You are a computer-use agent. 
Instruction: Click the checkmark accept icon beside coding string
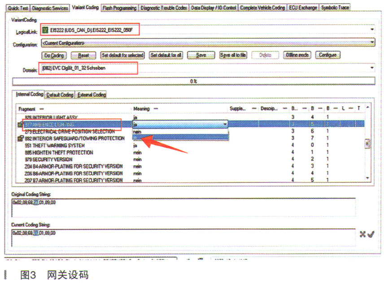coord(371,234)
